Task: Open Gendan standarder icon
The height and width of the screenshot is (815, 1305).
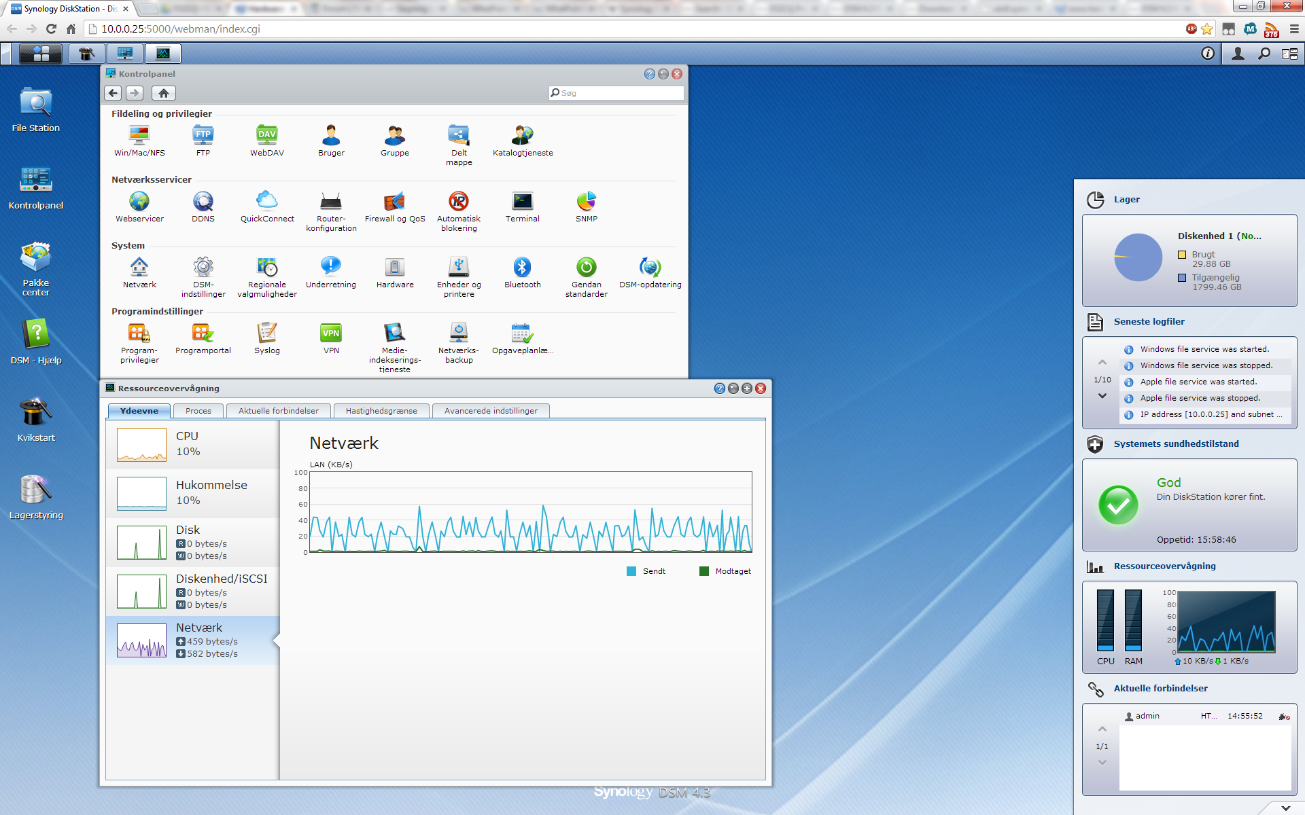Action: tap(587, 276)
